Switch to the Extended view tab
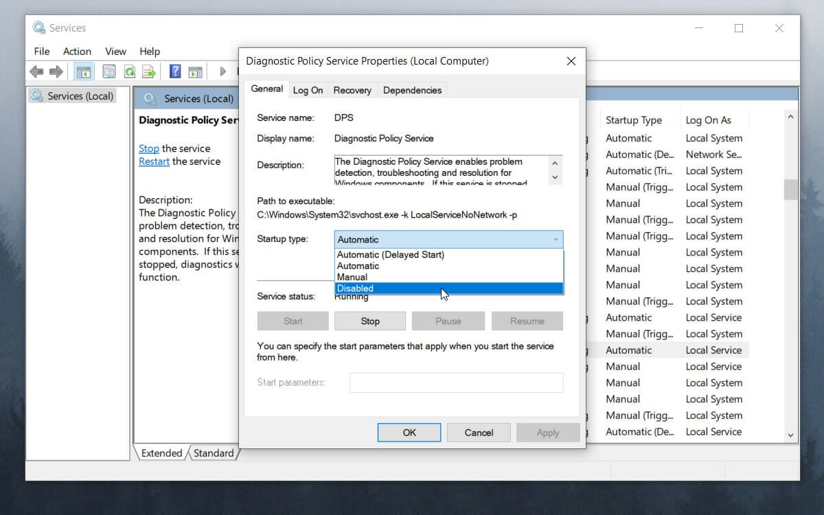Viewport: 824px width, 515px height. [161, 453]
